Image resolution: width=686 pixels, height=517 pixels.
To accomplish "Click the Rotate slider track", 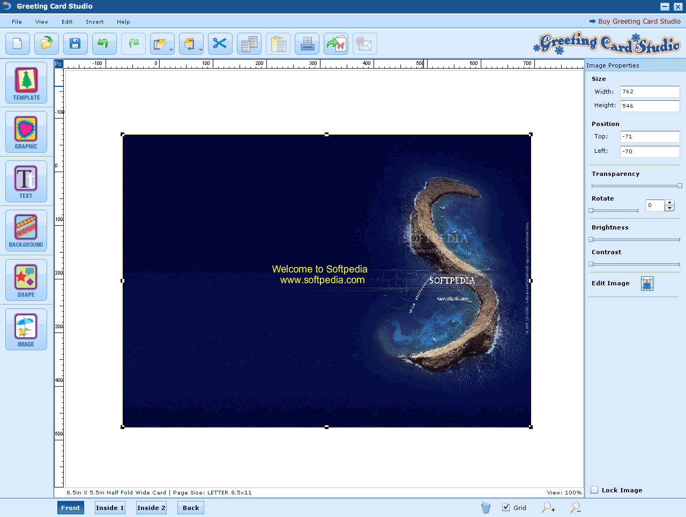I will point(615,211).
